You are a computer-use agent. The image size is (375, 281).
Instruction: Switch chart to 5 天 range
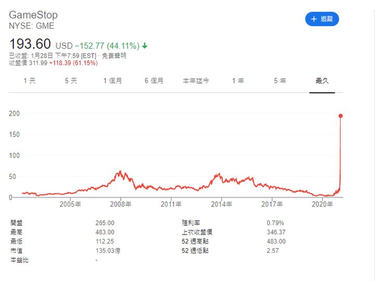(71, 81)
